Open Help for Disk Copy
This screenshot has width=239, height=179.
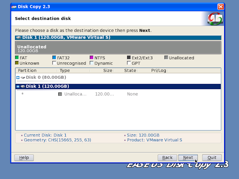[24, 157]
